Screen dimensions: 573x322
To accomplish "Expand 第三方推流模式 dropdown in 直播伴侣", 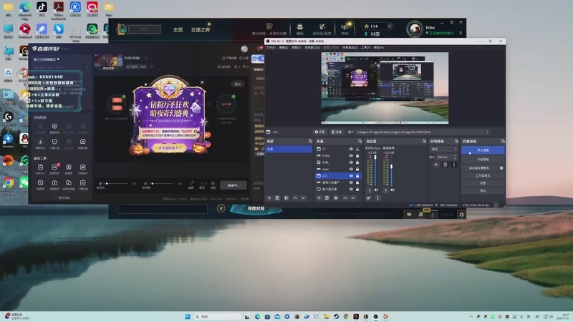I will (x=47, y=59).
